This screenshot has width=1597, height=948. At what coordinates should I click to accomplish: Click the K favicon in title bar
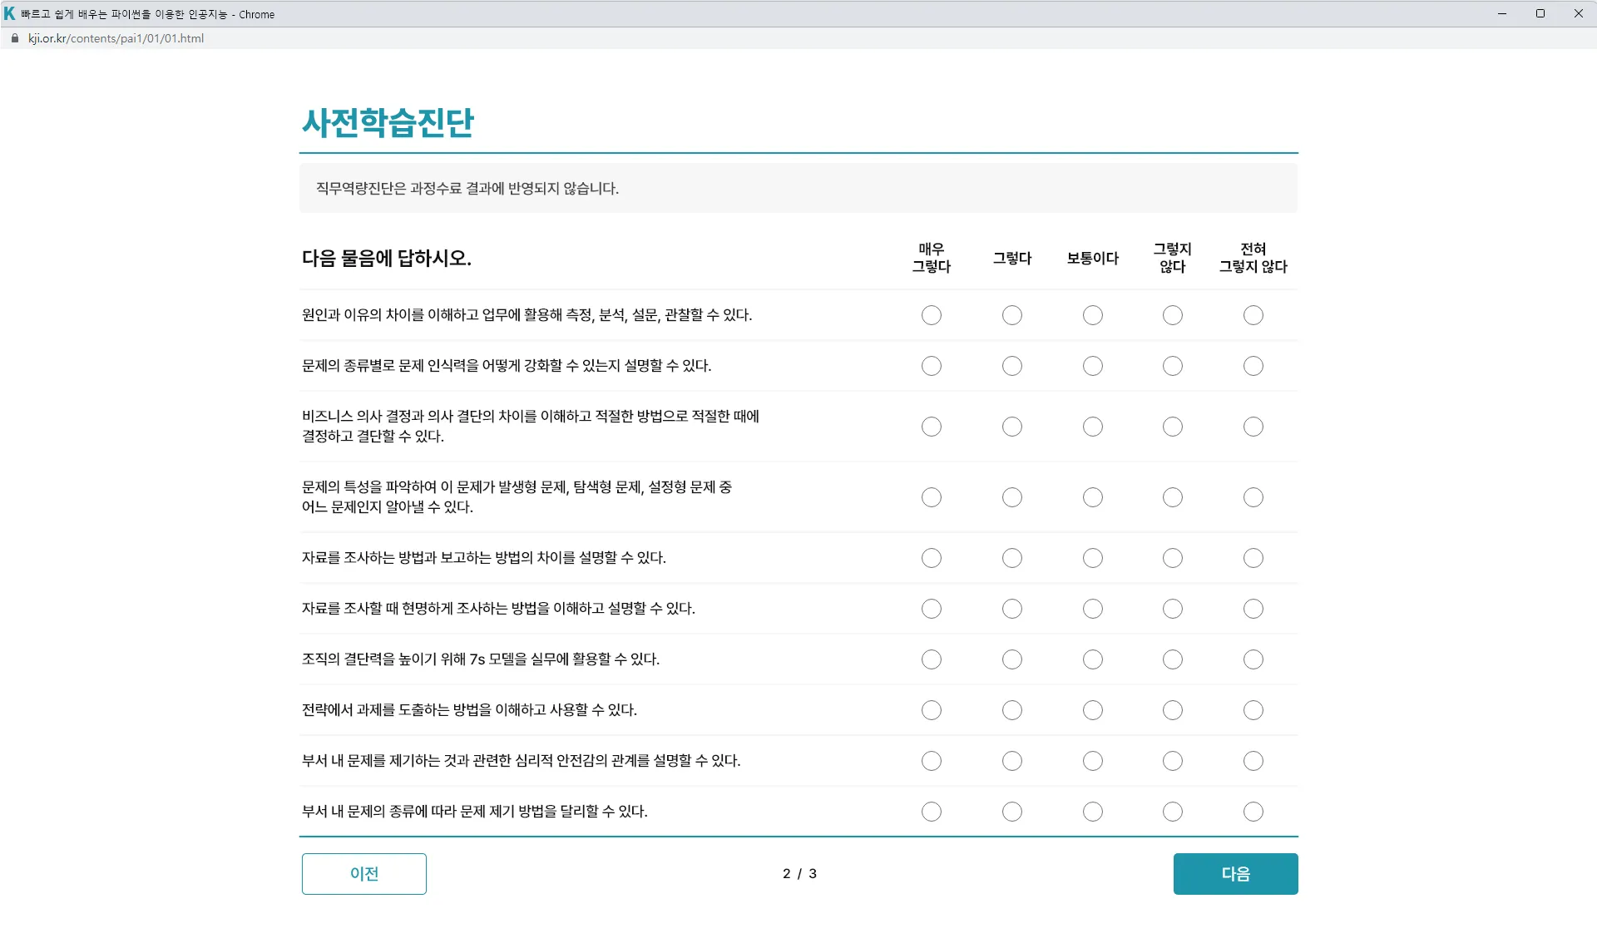(x=9, y=14)
